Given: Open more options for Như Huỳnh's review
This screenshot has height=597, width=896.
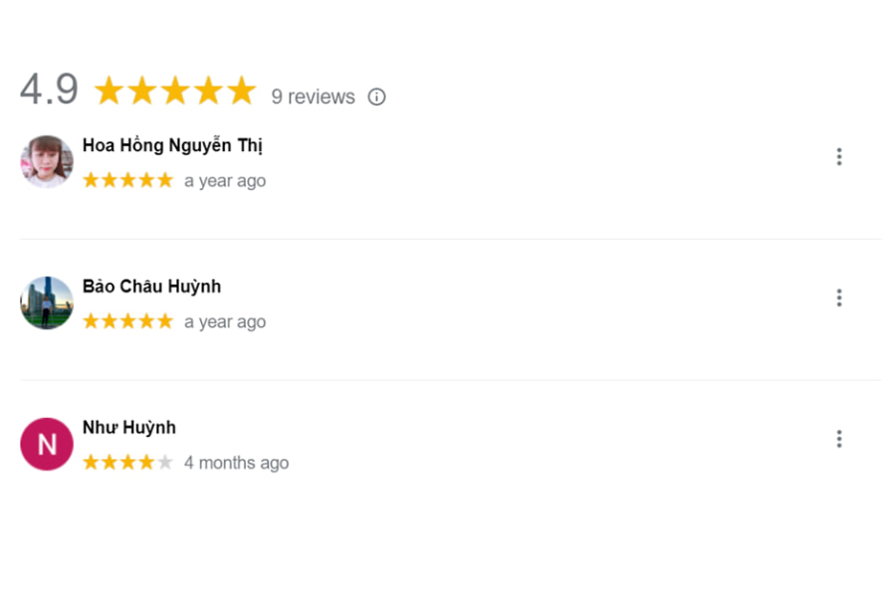Looking at the screenshot, I should [839, 439].
